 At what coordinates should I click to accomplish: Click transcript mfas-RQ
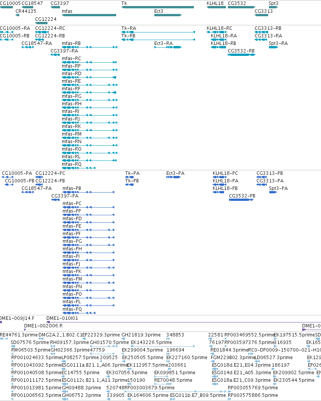(x=72, y=164)
